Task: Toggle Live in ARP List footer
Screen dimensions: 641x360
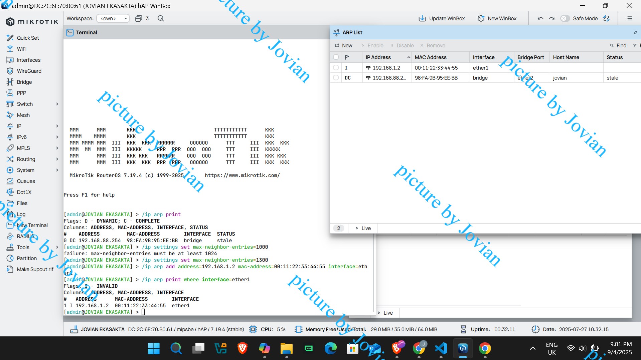Action: click(x=363, y=228)
